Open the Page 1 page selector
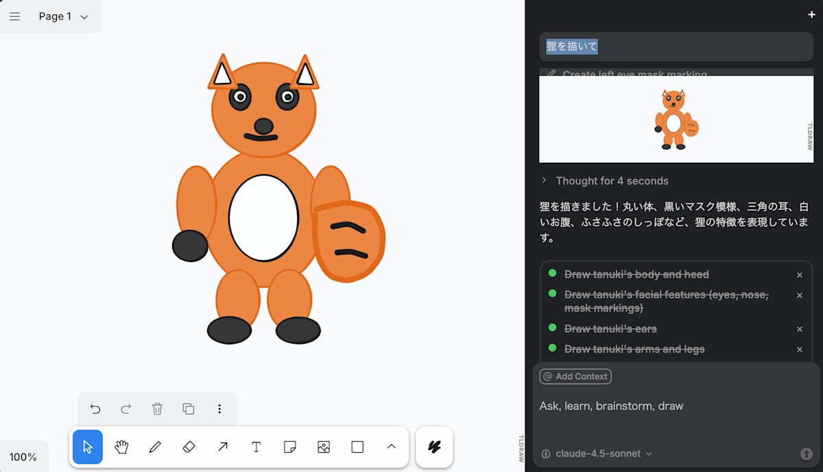823x472 pixels. 63,16
